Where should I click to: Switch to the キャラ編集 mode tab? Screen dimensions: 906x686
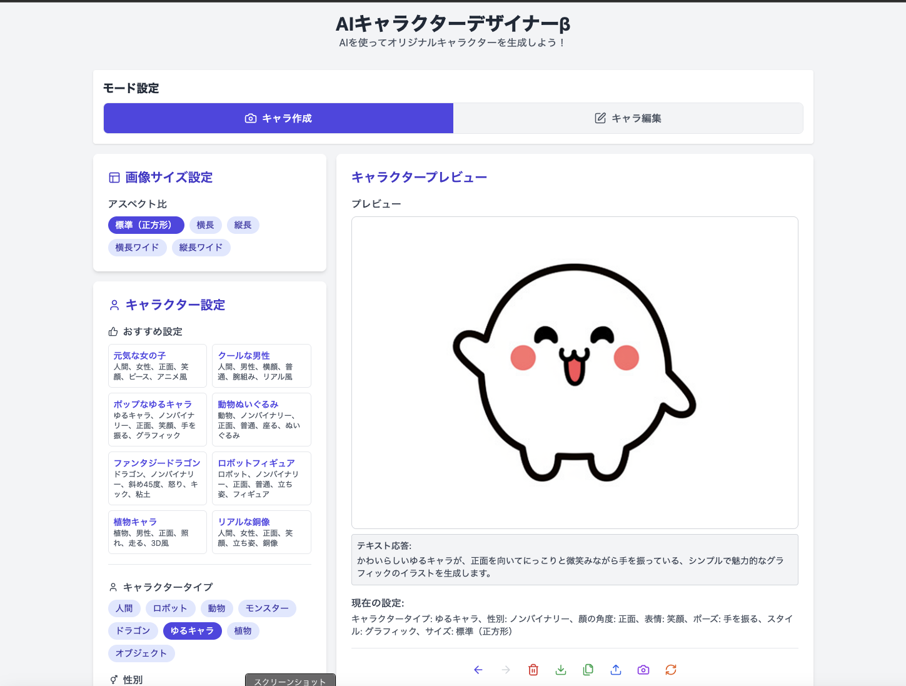(x=628, y=118)
